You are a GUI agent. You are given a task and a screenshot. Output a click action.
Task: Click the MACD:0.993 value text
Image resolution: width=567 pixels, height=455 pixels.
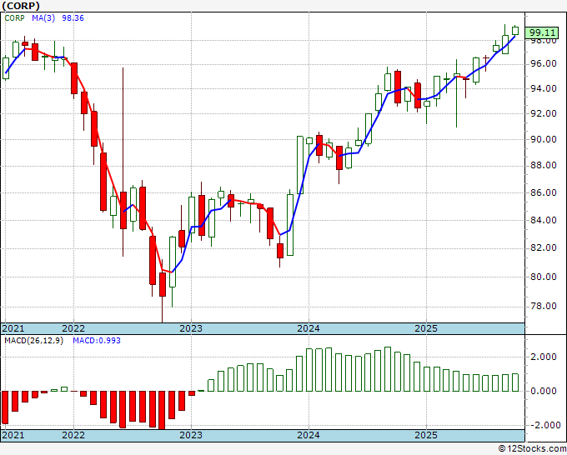pos(97,341)
